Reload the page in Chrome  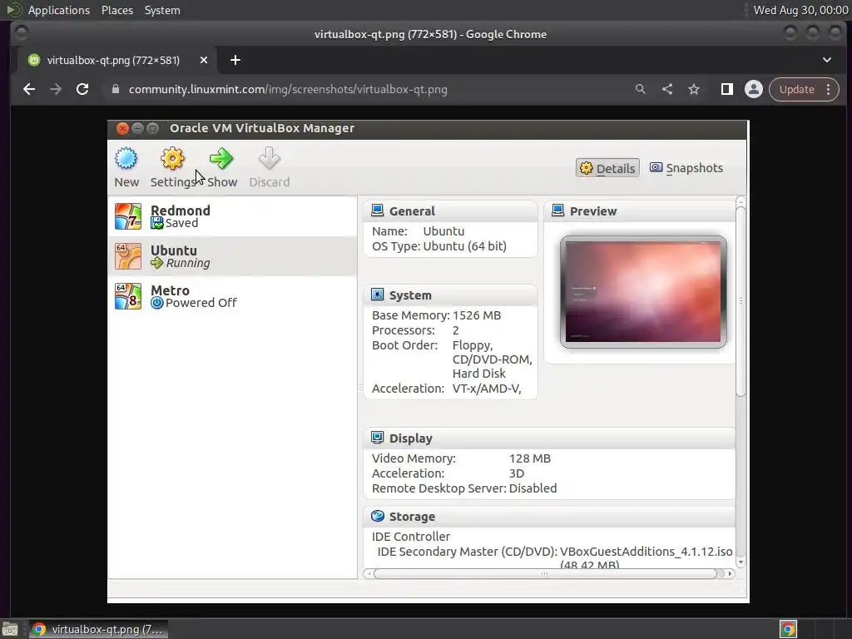82,89
